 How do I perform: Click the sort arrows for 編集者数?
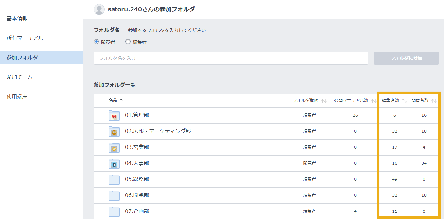tap(405, 100)
